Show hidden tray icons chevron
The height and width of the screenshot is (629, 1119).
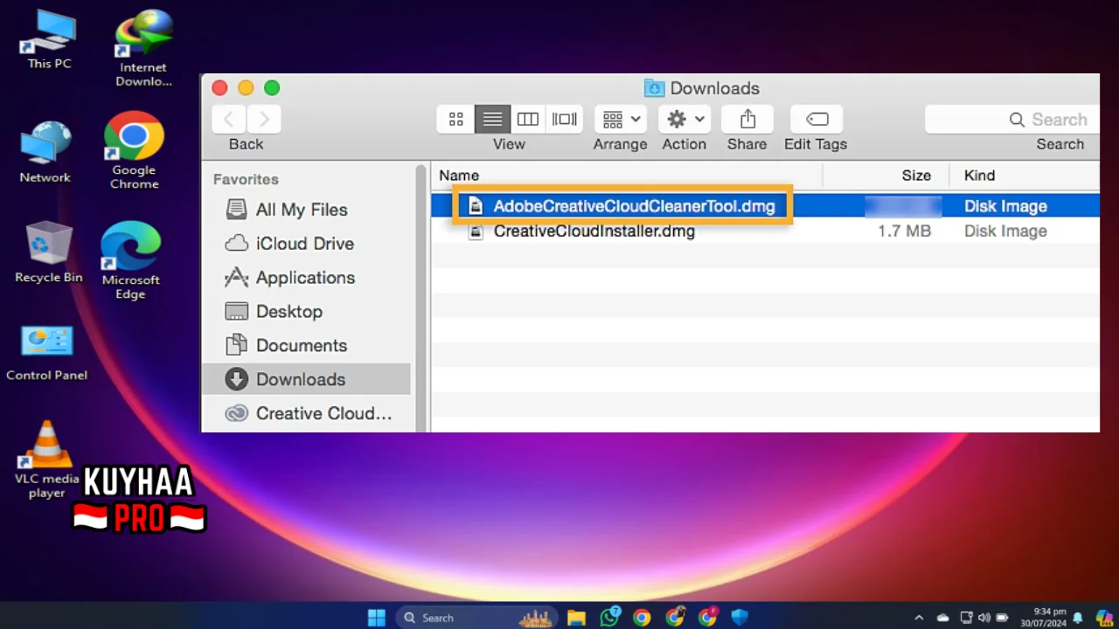(919, 618)
